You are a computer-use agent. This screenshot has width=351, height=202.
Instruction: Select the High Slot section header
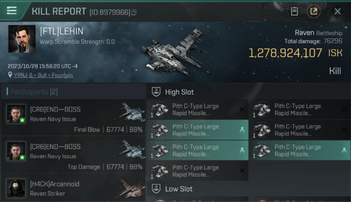click(x=173, y=92)
